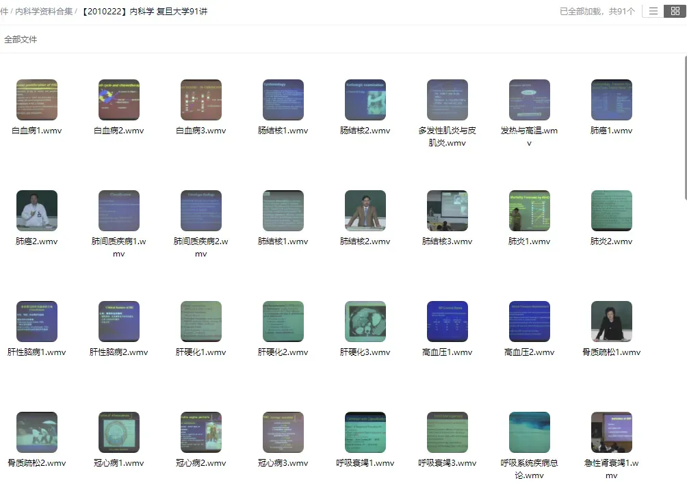Click the 已全部加载,共91个 status text
687x485 pixels.
(x=597, y=12)
